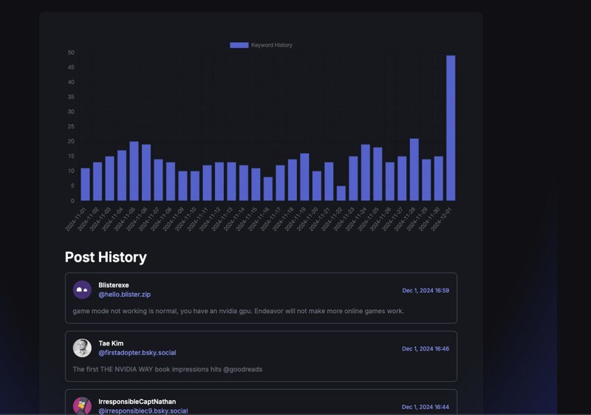
Task: Open the @irresponsiblec9.bsky.social handle link
Action: [143, 411]
